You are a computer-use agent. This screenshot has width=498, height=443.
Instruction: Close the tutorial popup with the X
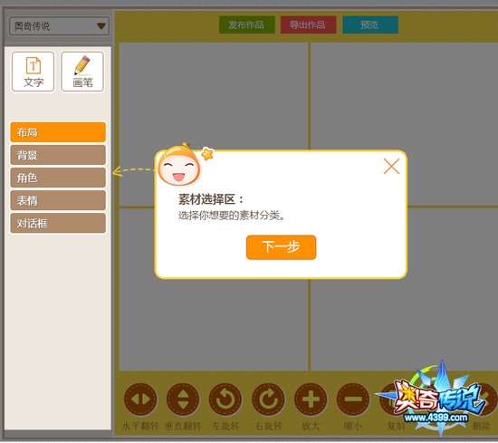[391, 166]
